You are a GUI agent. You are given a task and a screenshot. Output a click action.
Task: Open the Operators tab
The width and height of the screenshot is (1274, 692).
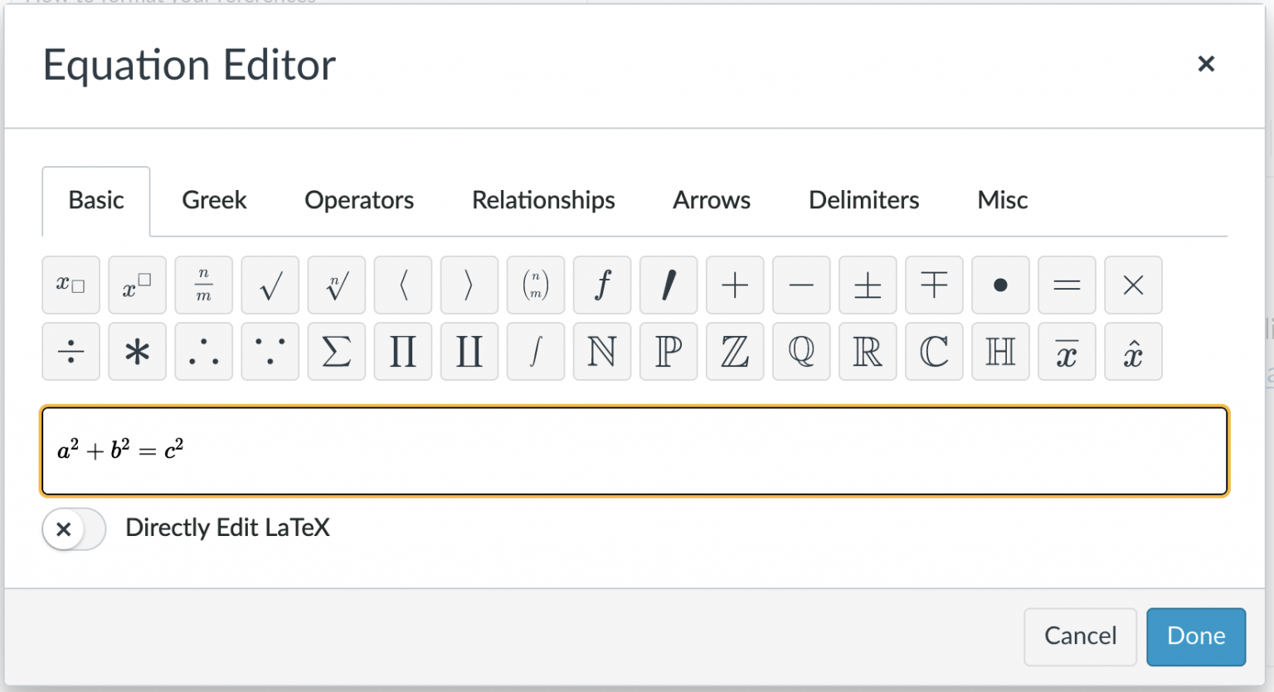(359, 201)
